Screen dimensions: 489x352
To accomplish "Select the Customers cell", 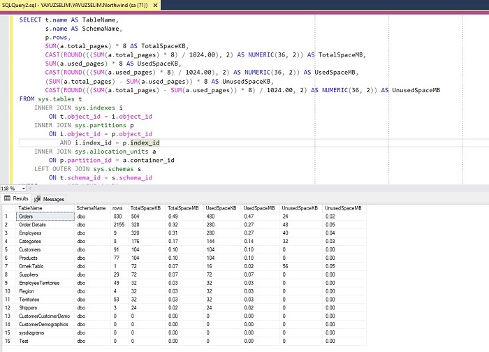I will [x=45, y=250].
